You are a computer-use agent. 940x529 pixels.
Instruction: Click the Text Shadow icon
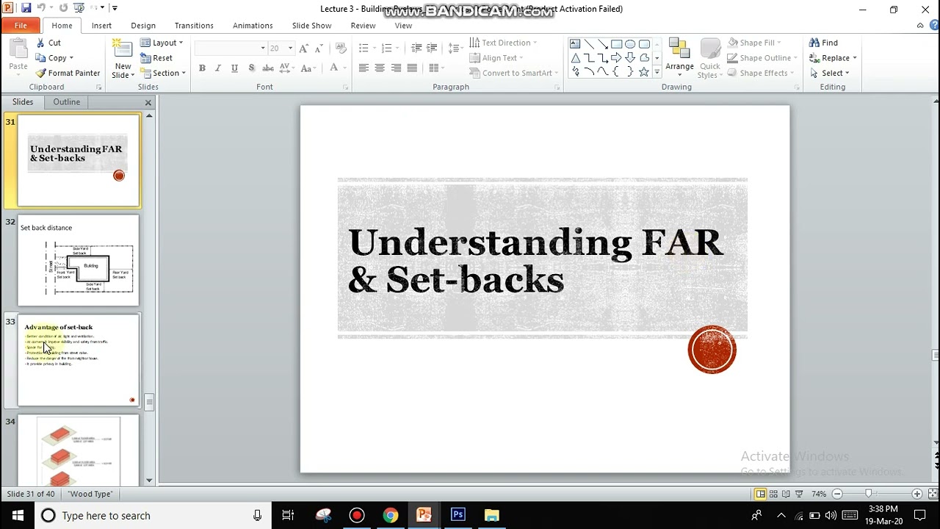coord(251,68)
